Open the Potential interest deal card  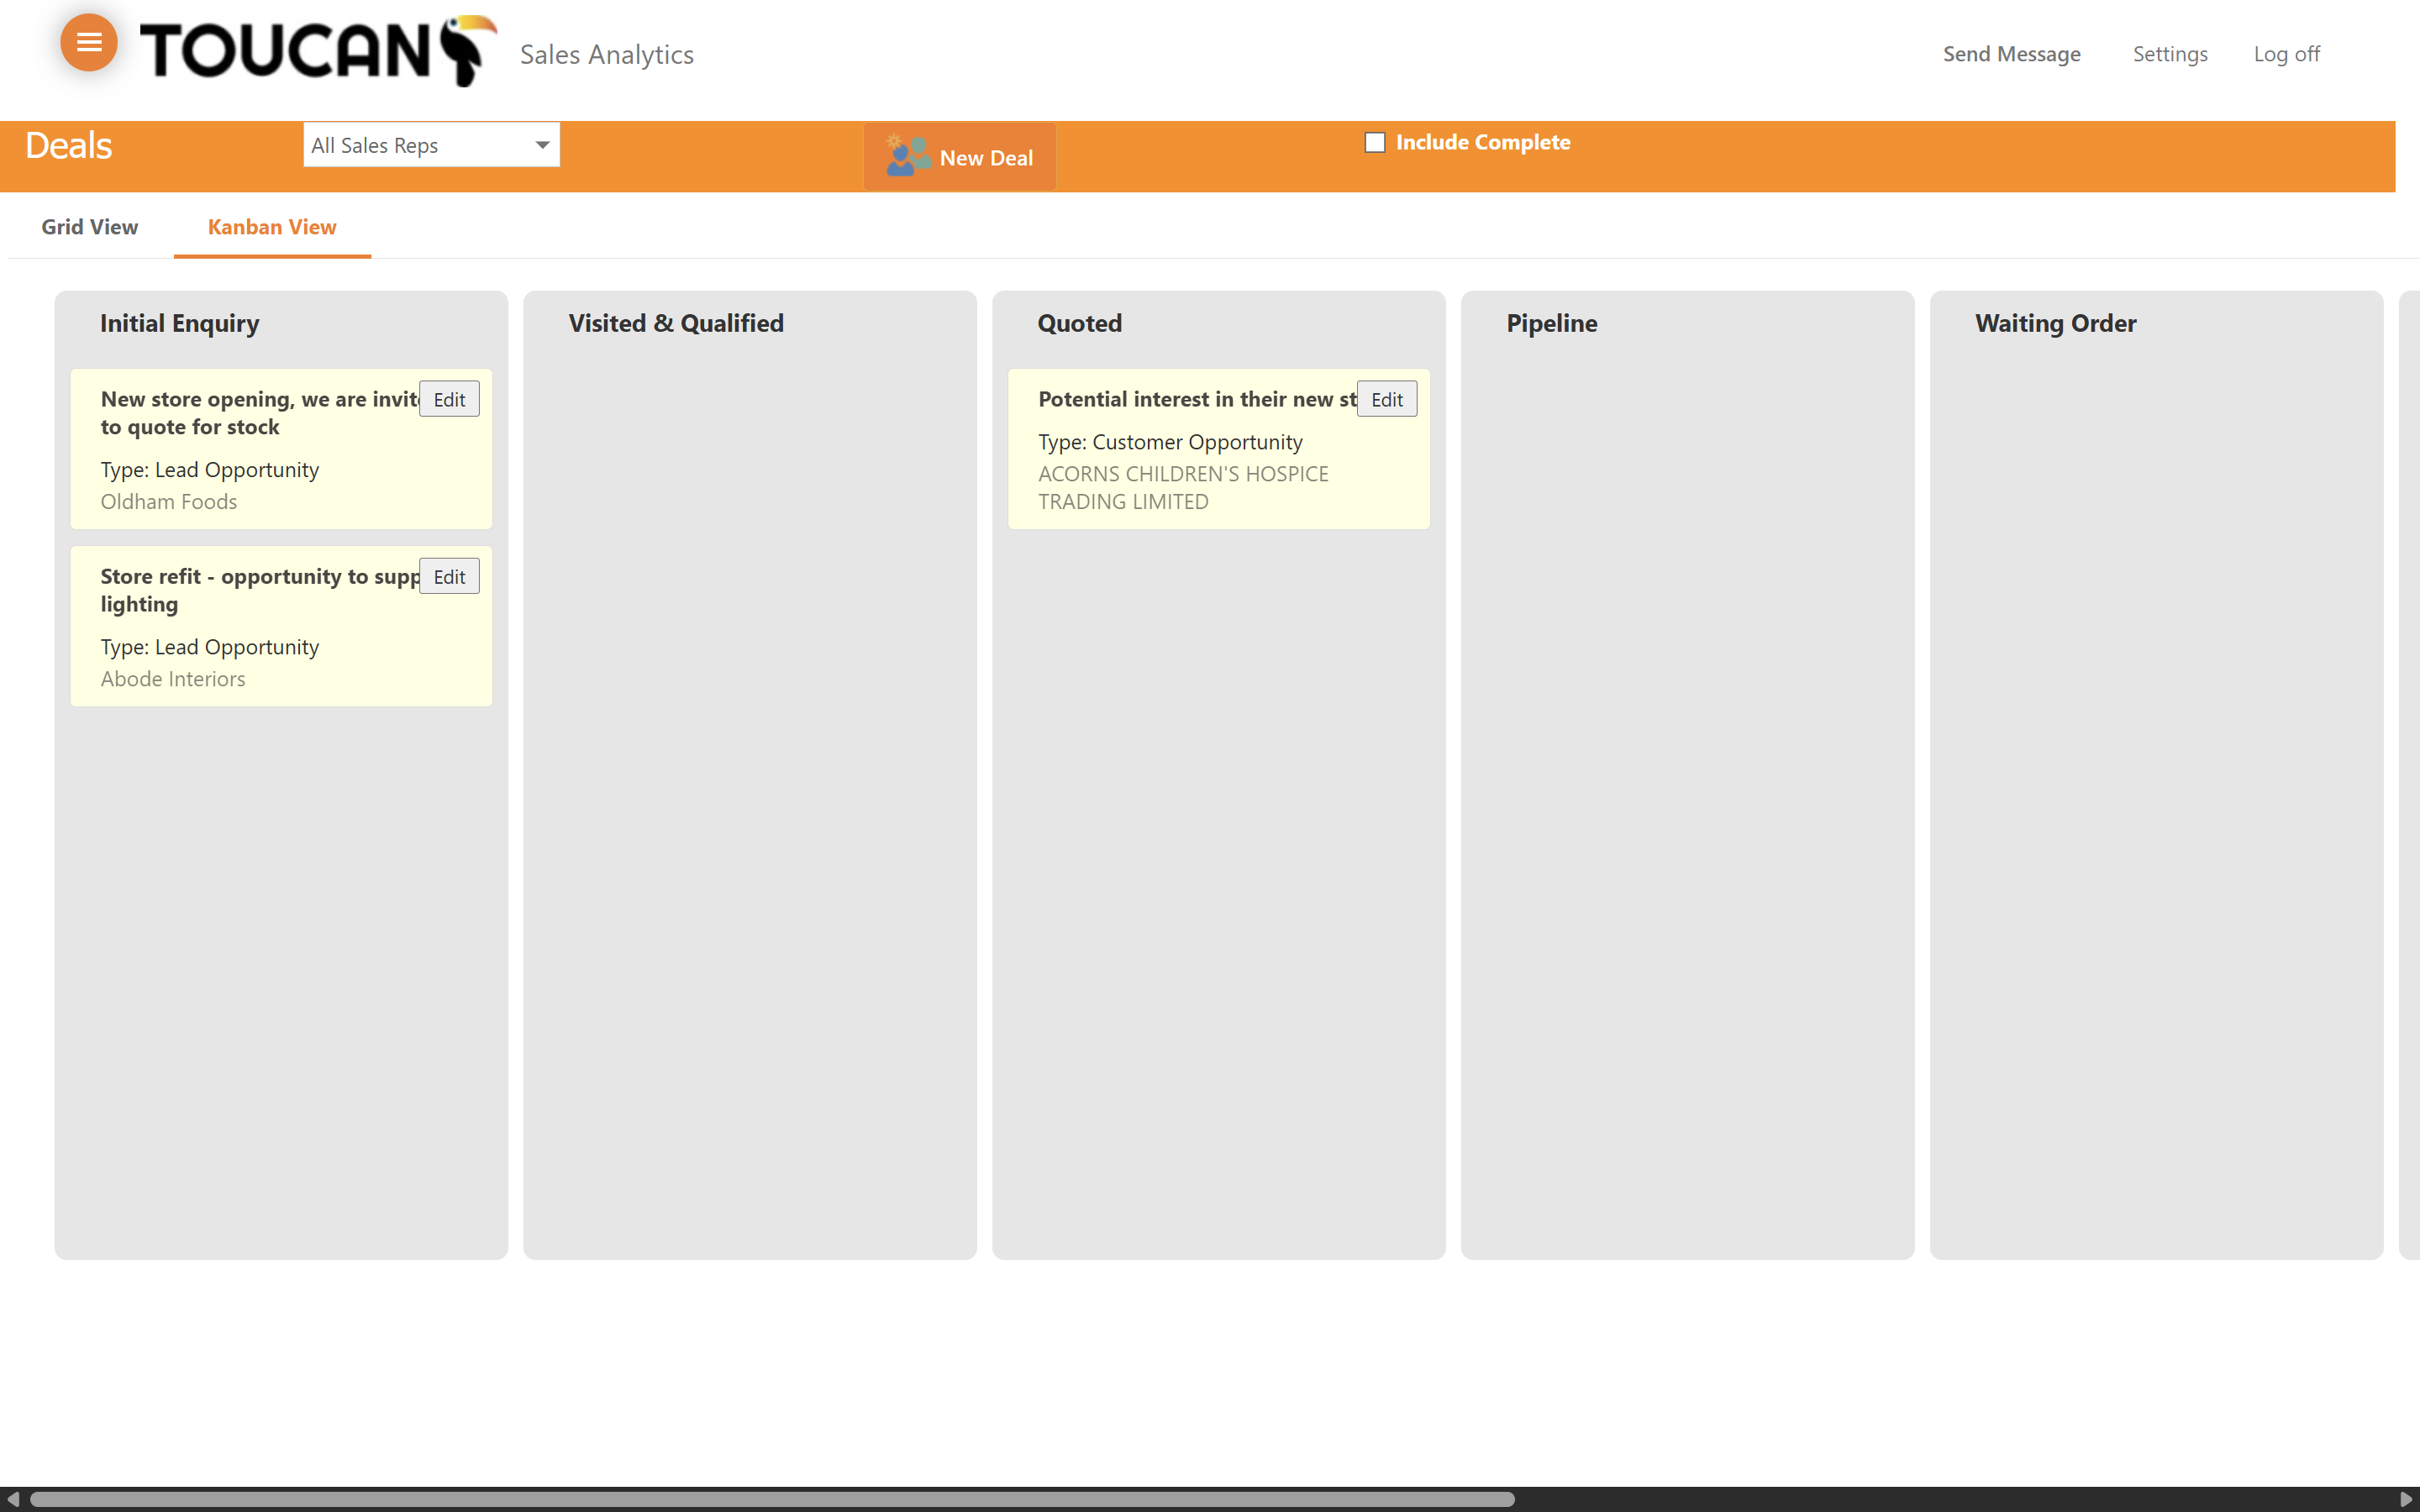1219,449
